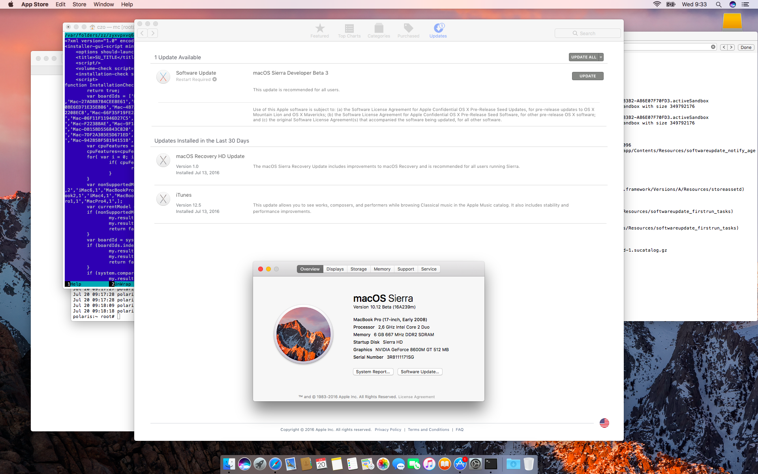
Task: Click Update for macOS Sierra Beta 3
Action: tap(587, 76)
